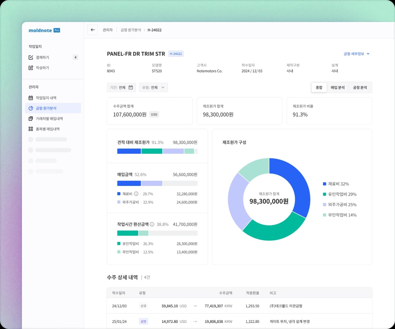Open the 기간: 전체 date picker

(121, 87)
